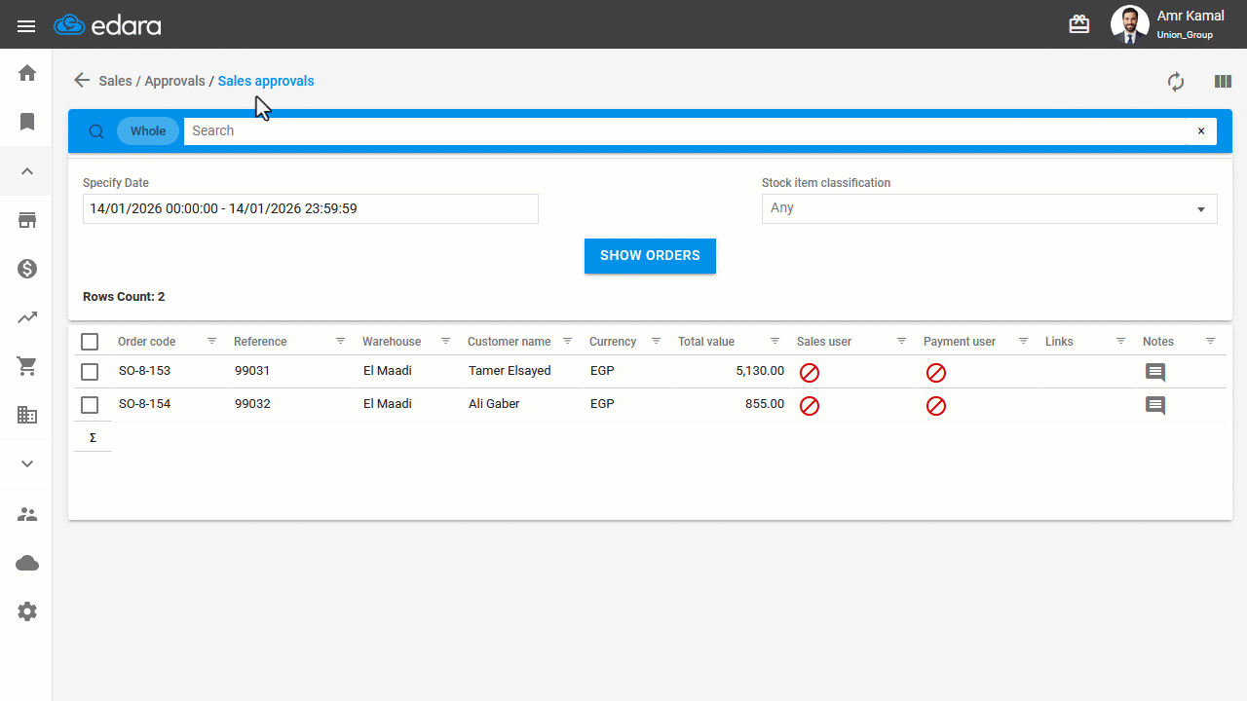Image resolution: width=1247 pixels, height=701 pixels.
Task: Open Amr Kamal profile avatar
Action: tap(1130, 24)
